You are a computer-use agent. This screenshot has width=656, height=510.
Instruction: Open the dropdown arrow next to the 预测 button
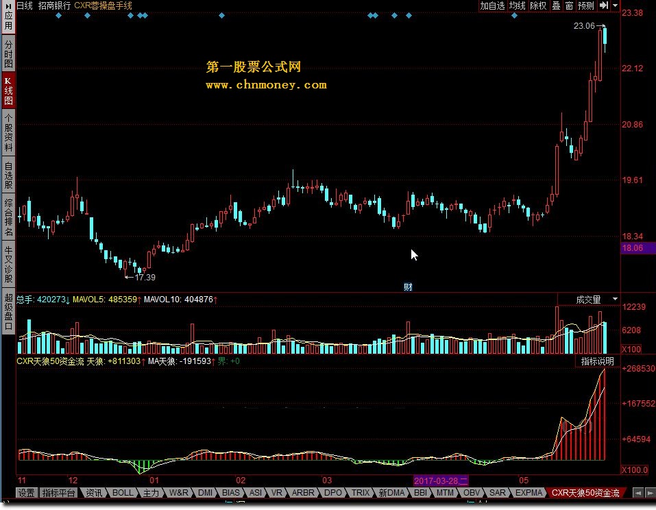(615, 5)
